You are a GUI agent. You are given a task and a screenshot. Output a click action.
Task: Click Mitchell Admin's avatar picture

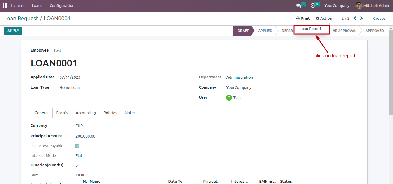pos(359,5)
